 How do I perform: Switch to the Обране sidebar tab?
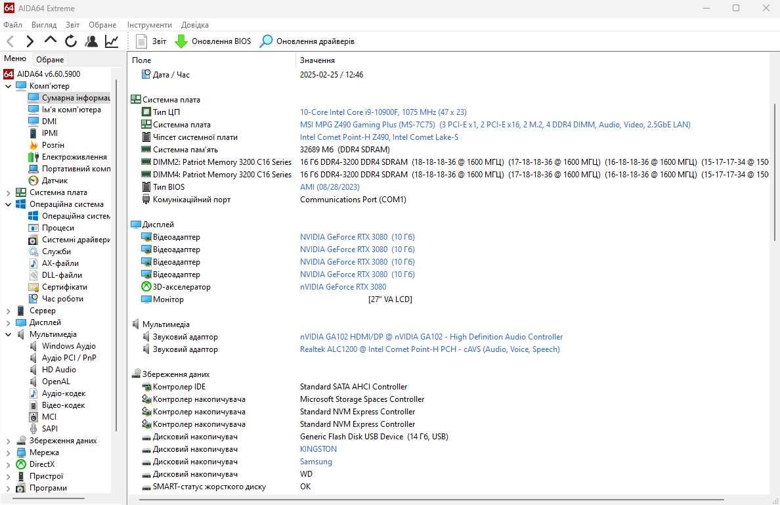pyautogui.click(x=50, y=60)
